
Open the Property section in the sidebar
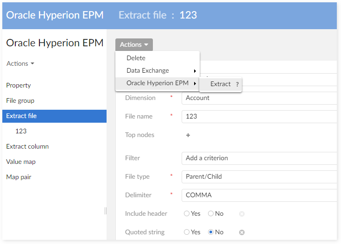(x=19, y=85)
